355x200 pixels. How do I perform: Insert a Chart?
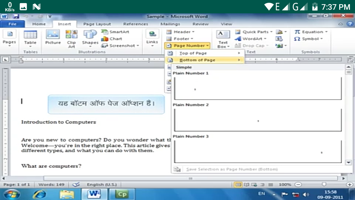pos(112,39)
